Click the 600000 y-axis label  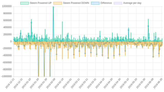7,20
